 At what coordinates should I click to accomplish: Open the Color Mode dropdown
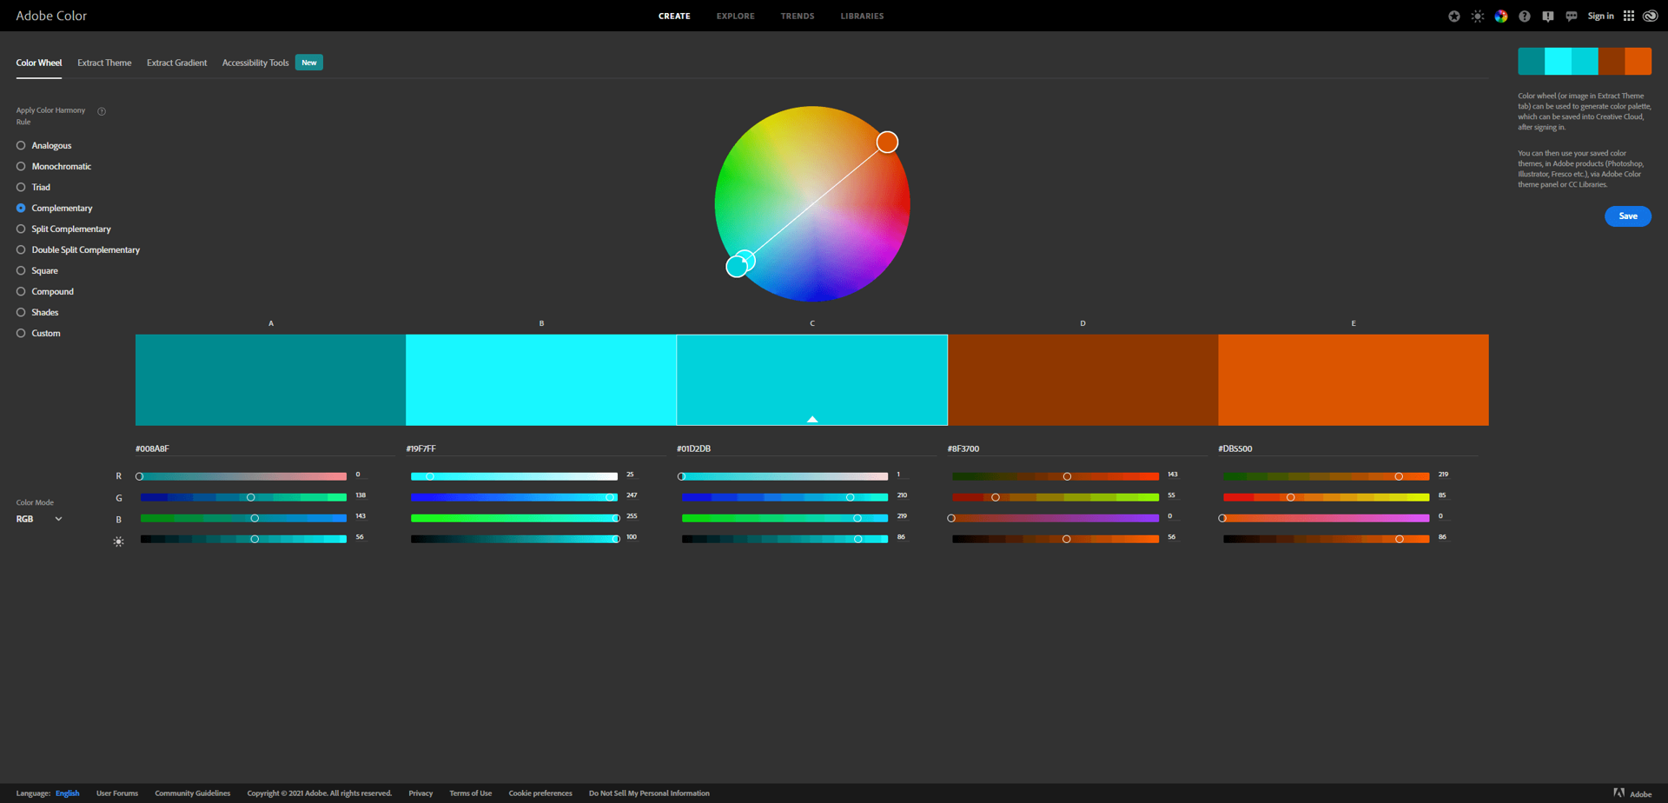coord(38,519)
